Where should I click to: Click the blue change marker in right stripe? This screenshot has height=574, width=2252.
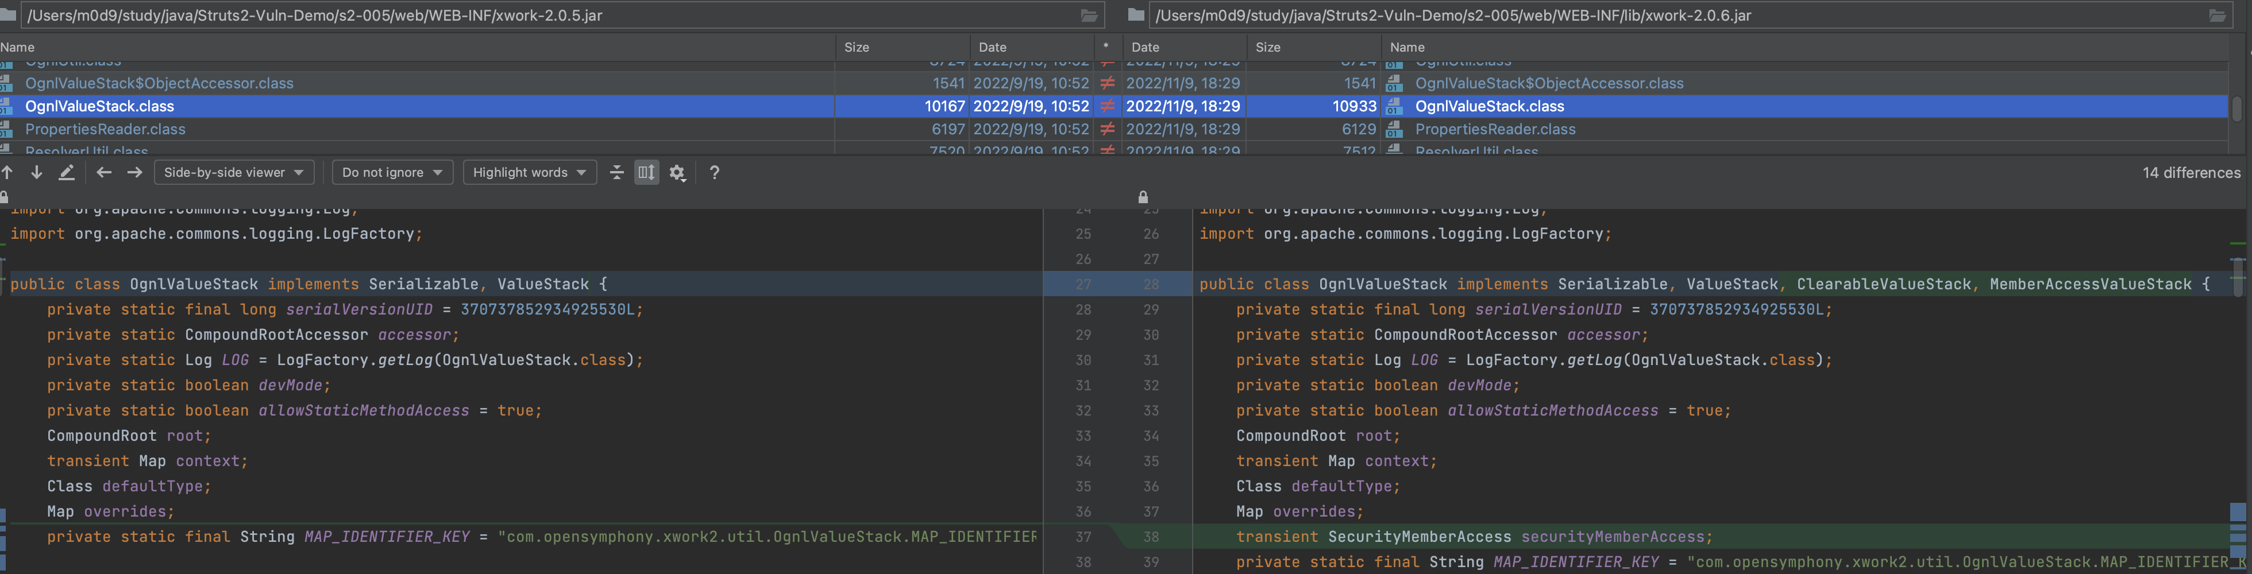(x=2238, y=512)
